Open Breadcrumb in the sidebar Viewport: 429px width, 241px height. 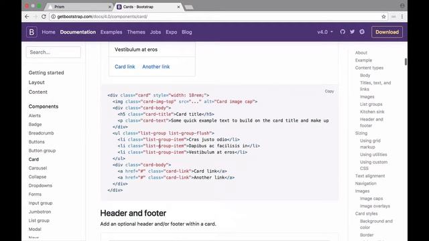coord(41,133)
